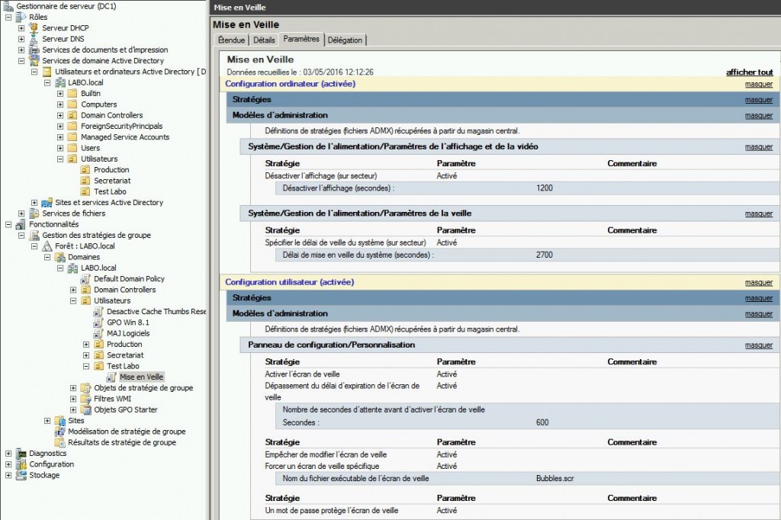Open the Délégation tab
781x520 pixels.
pos(345,40)
